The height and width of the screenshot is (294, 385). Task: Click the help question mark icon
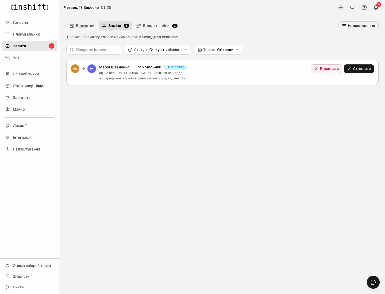364,7
